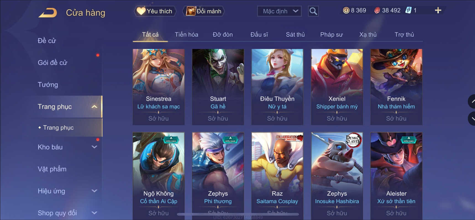This screenshot has height=220, width=475.
Task: Switch to the Sát thủ tab
Action: point(295,35)
